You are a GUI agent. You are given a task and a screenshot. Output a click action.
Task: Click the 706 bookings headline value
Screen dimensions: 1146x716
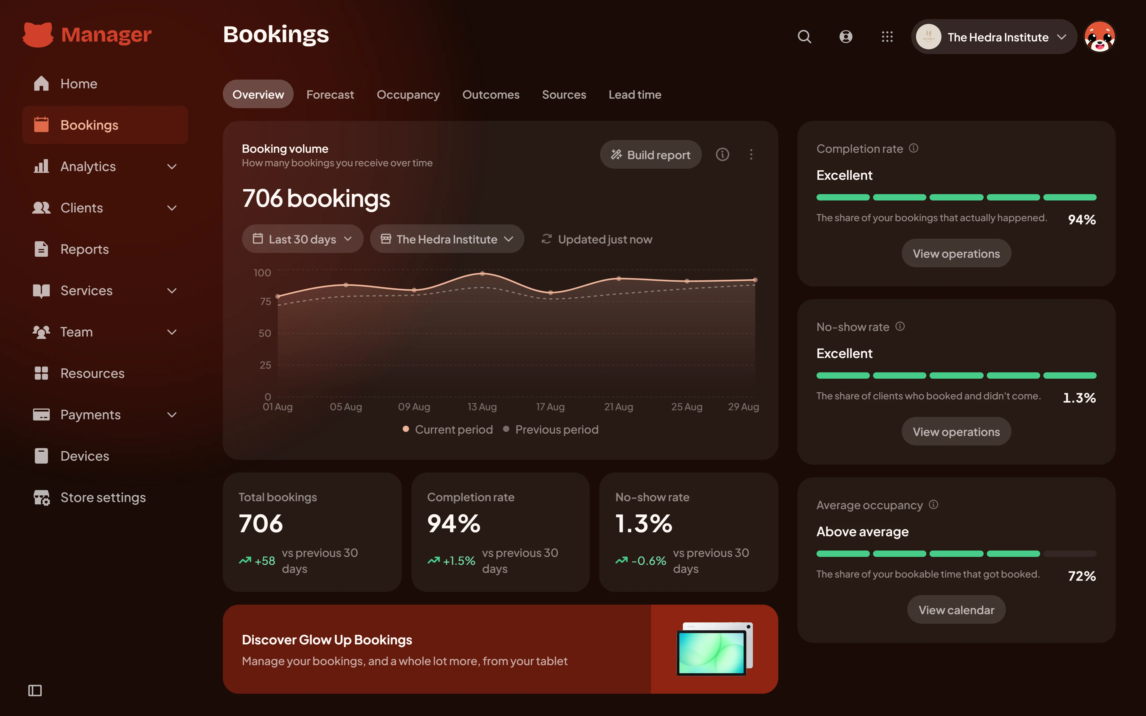click(316, 198)
